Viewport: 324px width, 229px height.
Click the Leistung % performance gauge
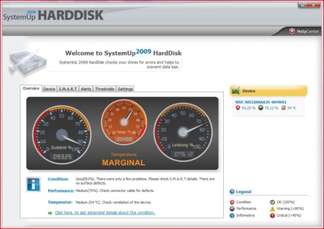183,132
